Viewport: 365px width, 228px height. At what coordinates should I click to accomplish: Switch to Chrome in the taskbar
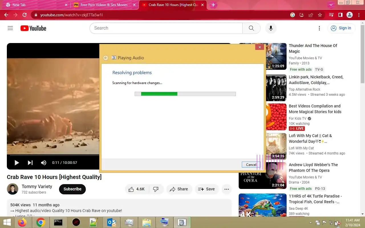(41, 222)
